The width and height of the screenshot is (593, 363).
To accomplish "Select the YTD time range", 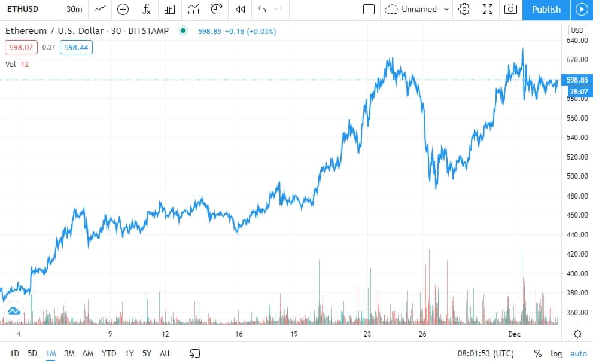I will [109, 353].
